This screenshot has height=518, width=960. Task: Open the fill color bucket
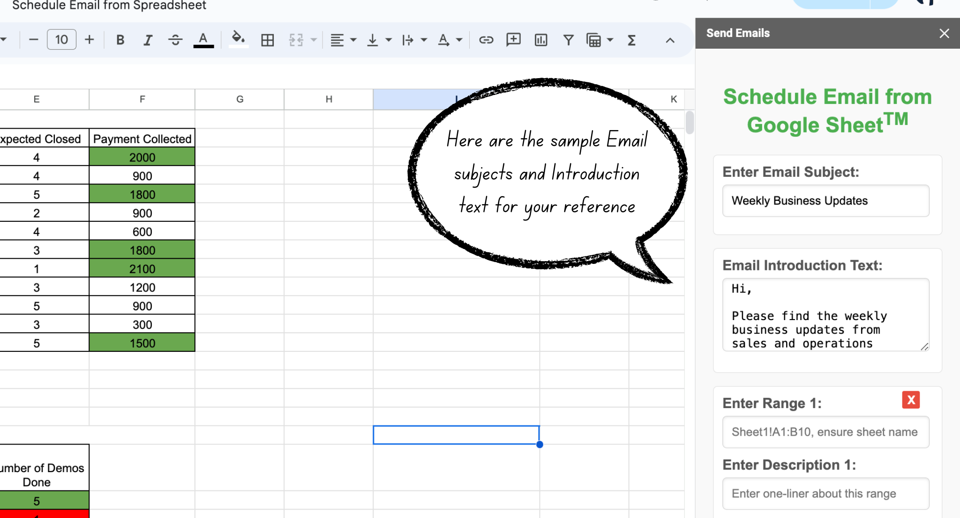[x=238, y=39]
